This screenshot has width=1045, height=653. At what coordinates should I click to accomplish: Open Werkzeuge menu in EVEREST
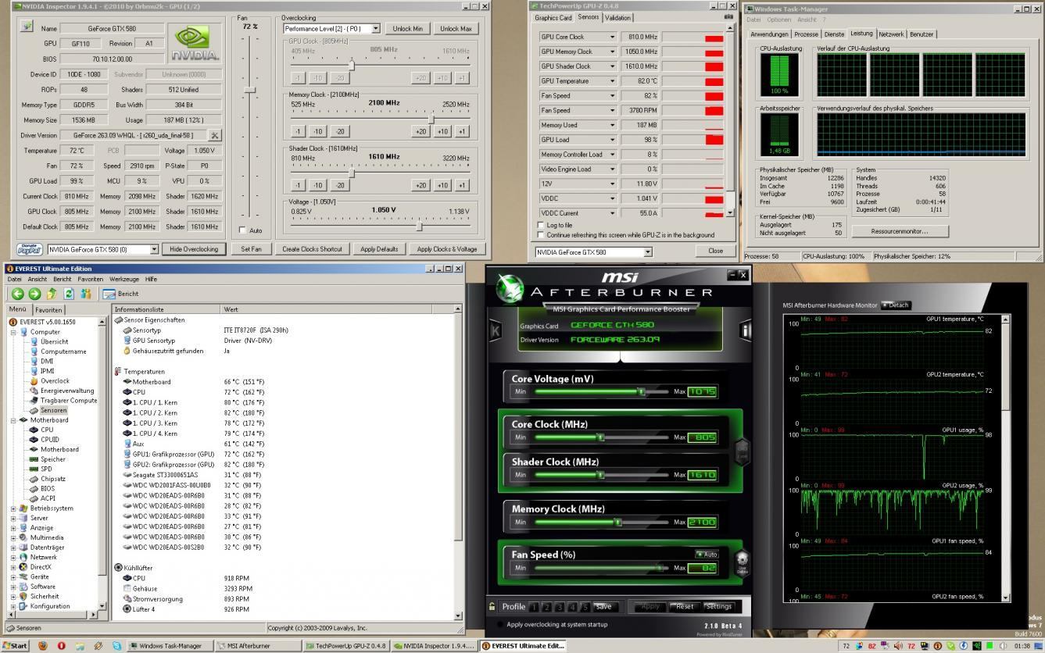[123, 279]
